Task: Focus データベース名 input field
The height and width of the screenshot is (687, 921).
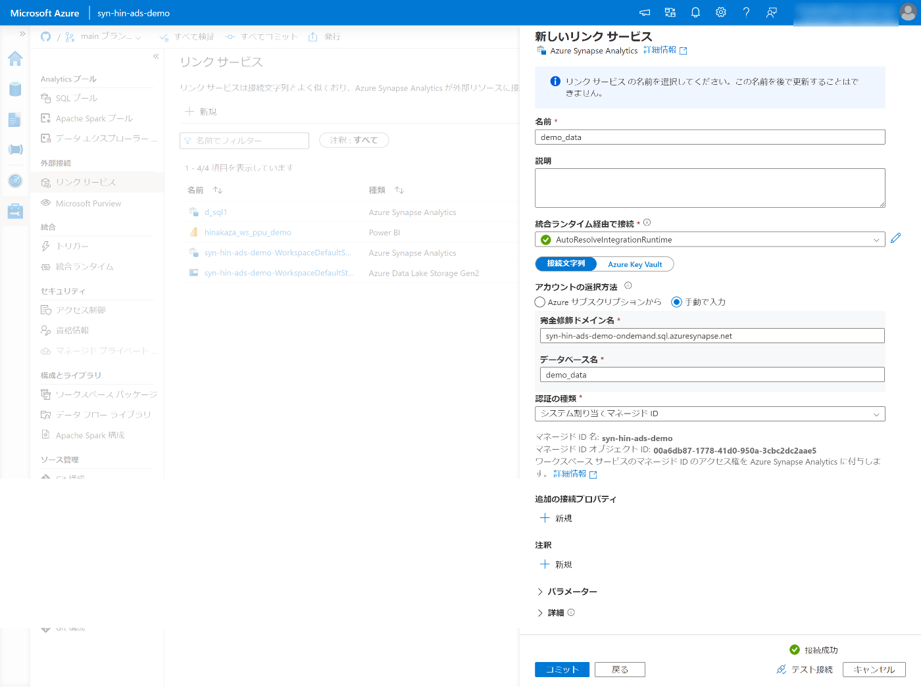Action: (x=712, y=374)
